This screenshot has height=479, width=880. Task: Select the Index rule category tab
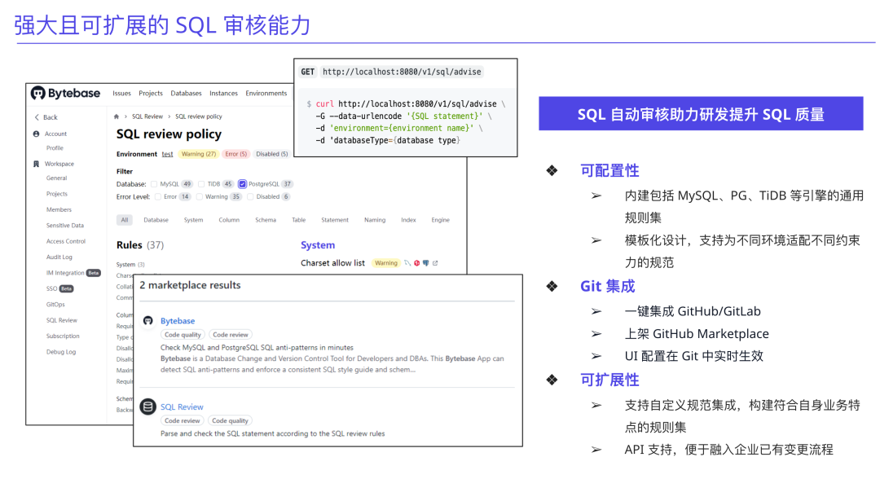408,220
